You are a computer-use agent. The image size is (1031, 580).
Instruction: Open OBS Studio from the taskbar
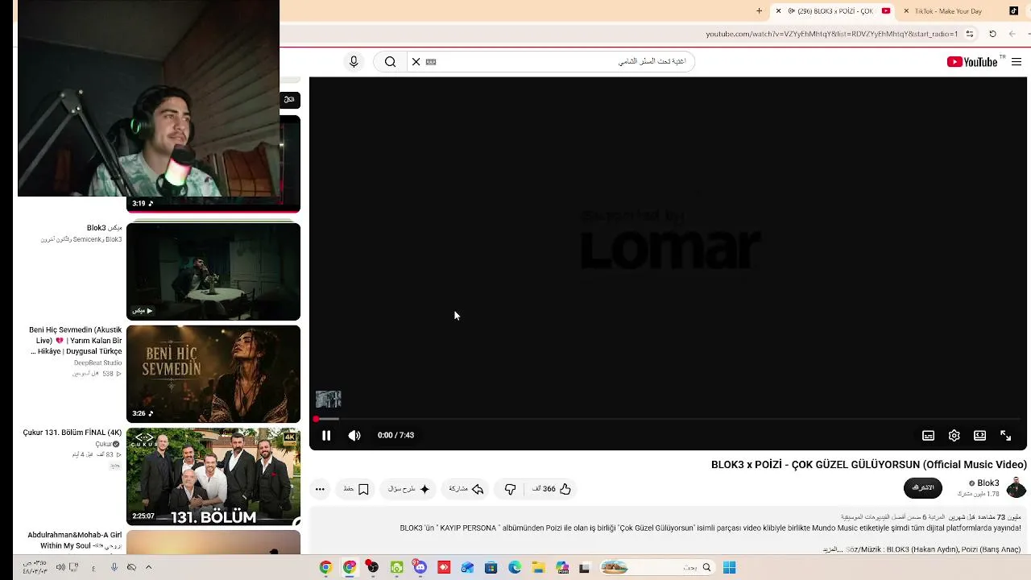[372, 568]
